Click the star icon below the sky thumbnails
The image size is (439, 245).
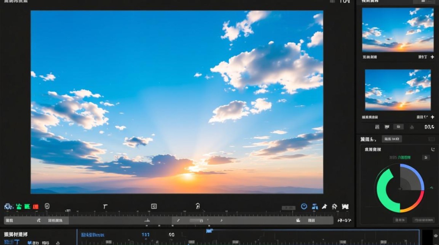[412, 127]
